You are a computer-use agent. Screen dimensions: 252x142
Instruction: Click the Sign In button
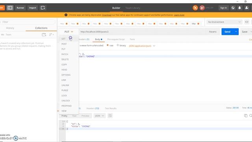pyautogui.click(x=223, y=8)
